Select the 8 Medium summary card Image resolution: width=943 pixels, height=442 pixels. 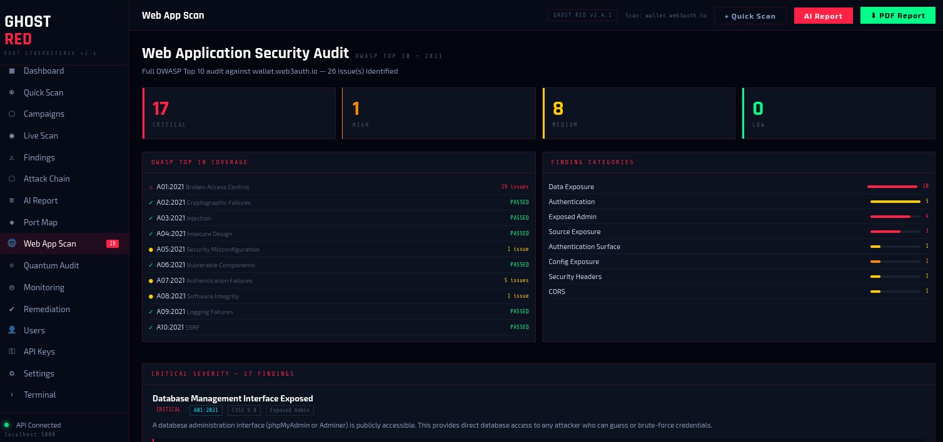tap(638, 113)
